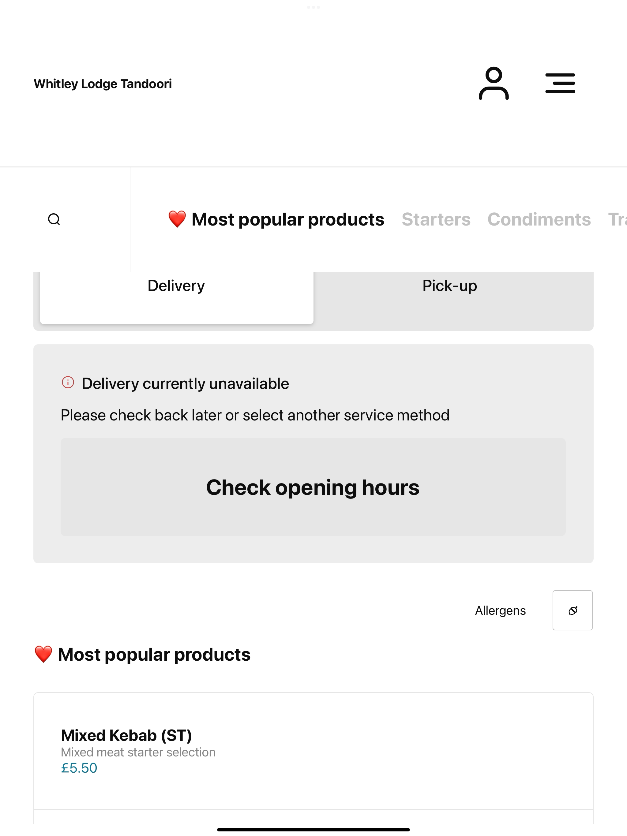The height and width of the screenshot is (836, 627).
Task: Tap the home indicator bar at bottom
Action: pyautogui.click(x=313, y=830)
